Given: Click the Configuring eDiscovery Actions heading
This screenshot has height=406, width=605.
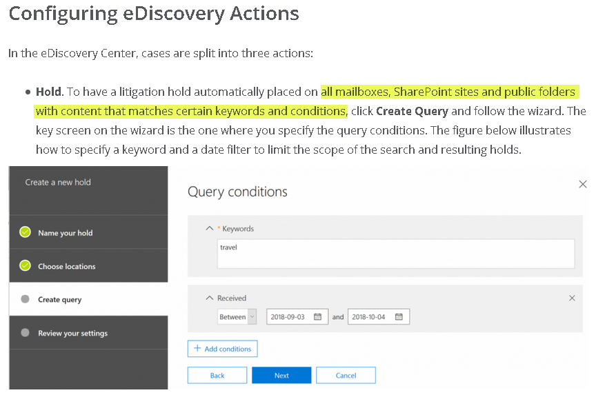Looking at the screenshot, I should (x=154, y=14).
